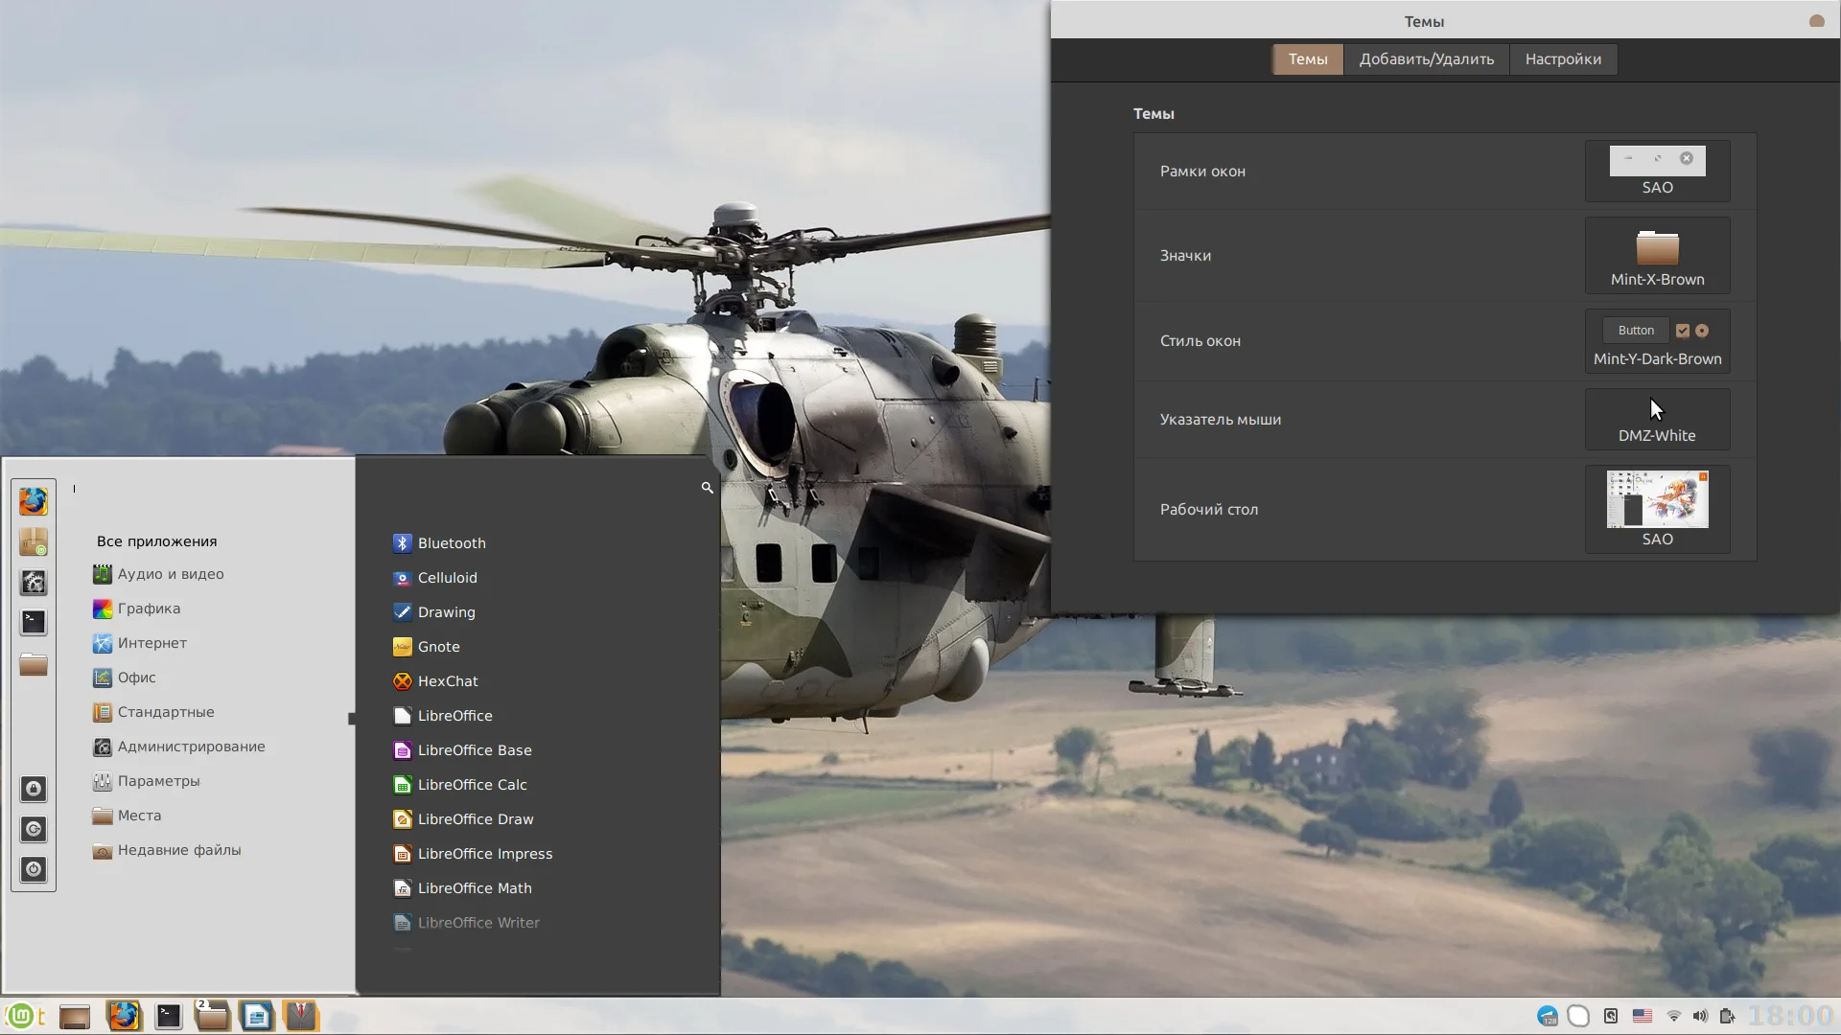Open the Wi-Fi network tray icon

point(1673,1016)
